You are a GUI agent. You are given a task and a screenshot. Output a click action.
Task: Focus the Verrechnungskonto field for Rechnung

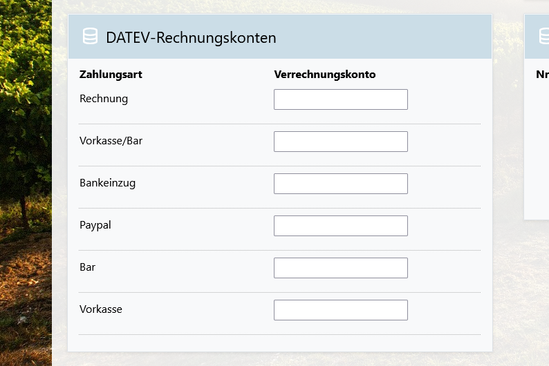point(340,99)
